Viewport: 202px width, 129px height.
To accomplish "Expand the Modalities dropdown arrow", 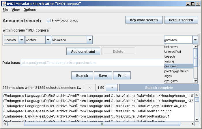I will [x=89, y=40].
